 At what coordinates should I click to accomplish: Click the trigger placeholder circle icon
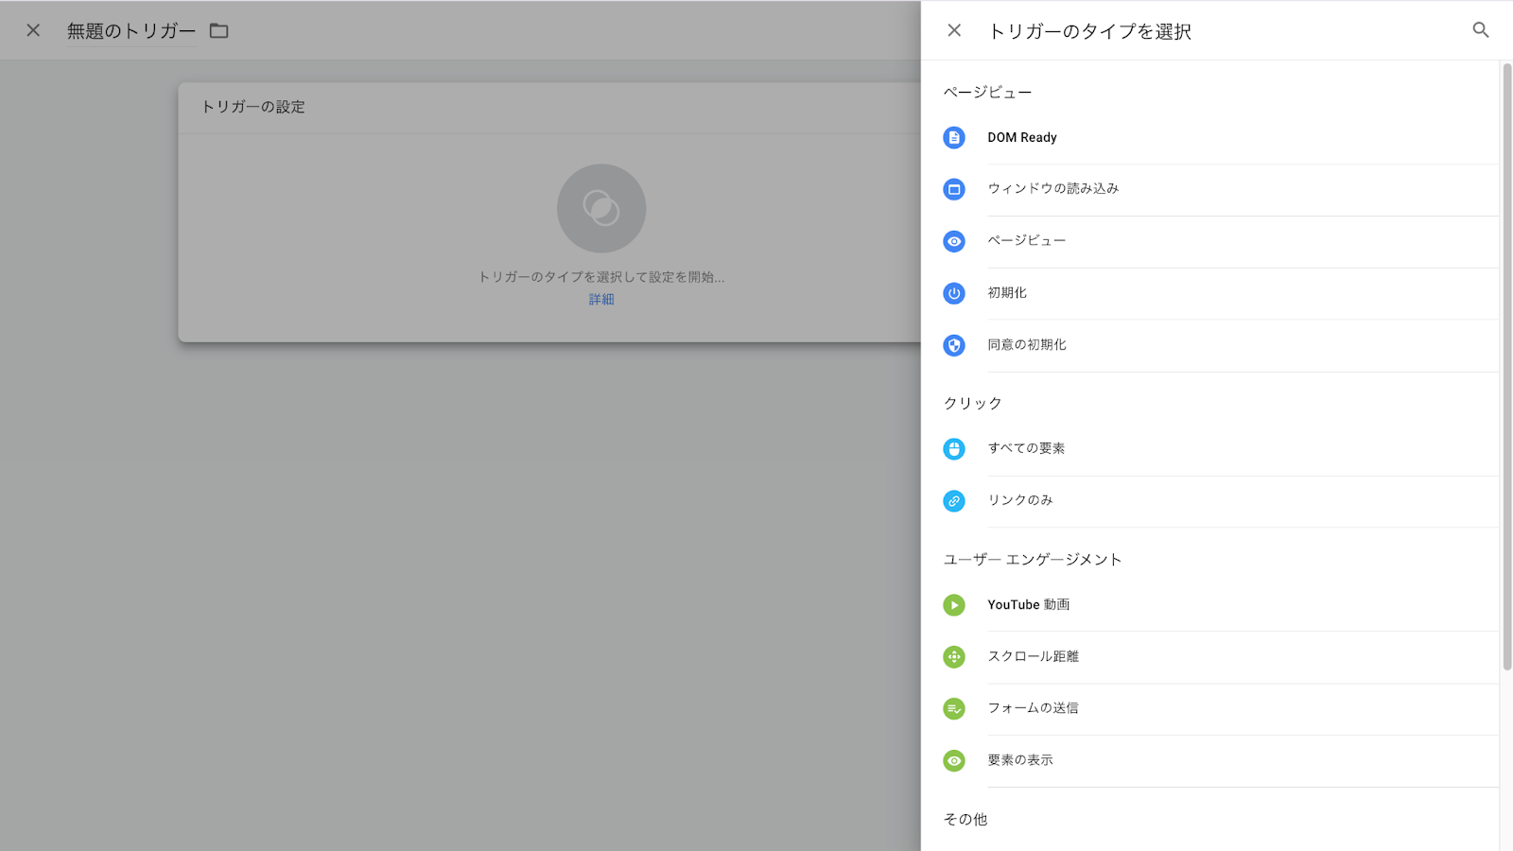tap(601, 208)
